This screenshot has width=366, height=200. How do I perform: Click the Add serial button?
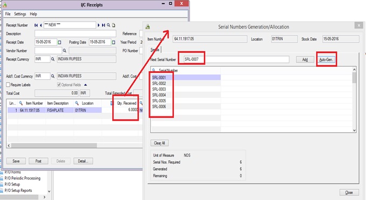point(305,59)
